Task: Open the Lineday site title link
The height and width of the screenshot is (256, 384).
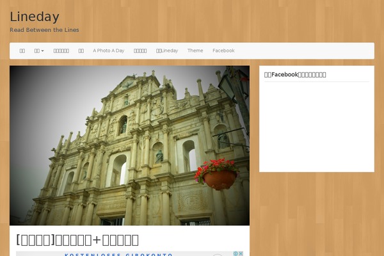Action: [35, 17]
